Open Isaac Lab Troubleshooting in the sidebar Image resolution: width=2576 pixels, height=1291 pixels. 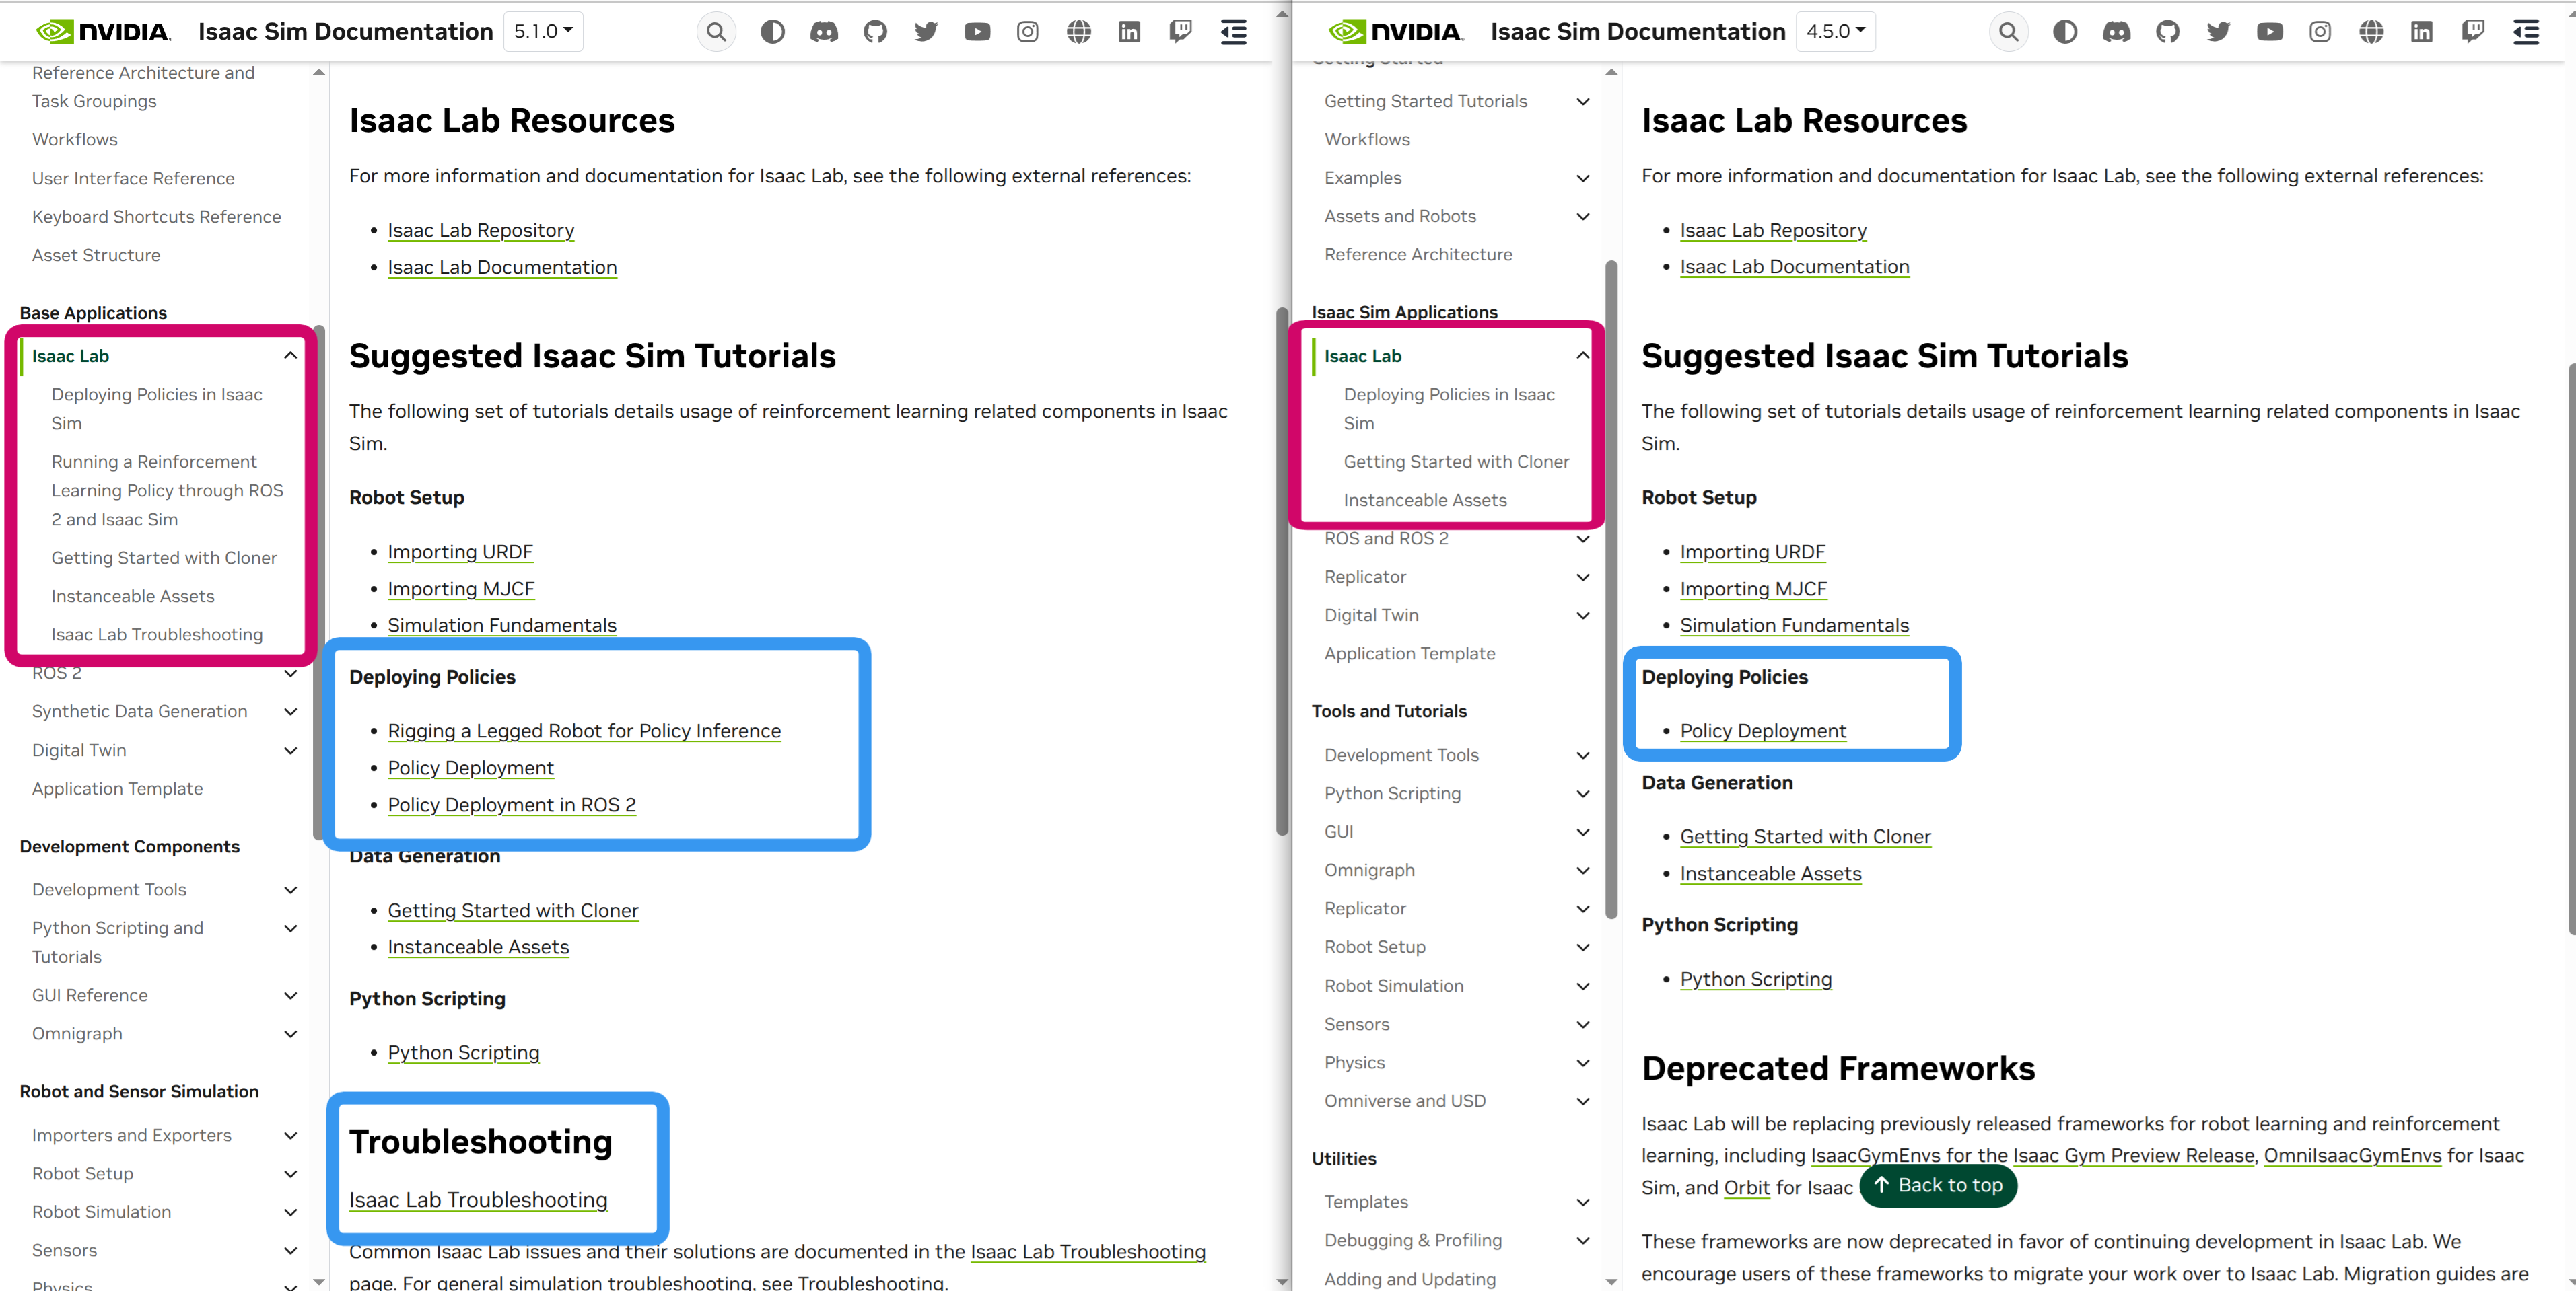click(x=157, y=634)
